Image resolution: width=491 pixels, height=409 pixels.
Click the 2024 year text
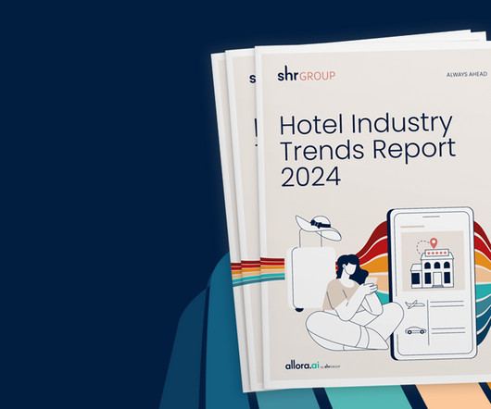[x=310, y=177]
